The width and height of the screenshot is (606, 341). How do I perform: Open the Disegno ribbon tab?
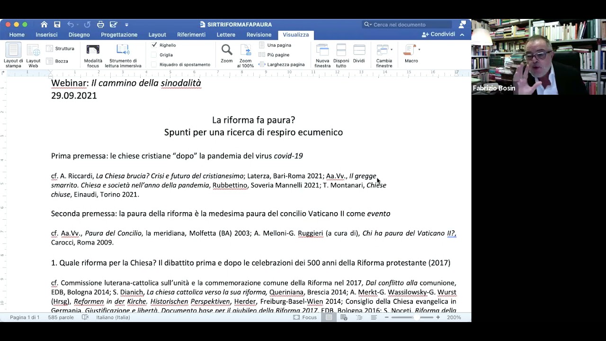tap(79, 35)
